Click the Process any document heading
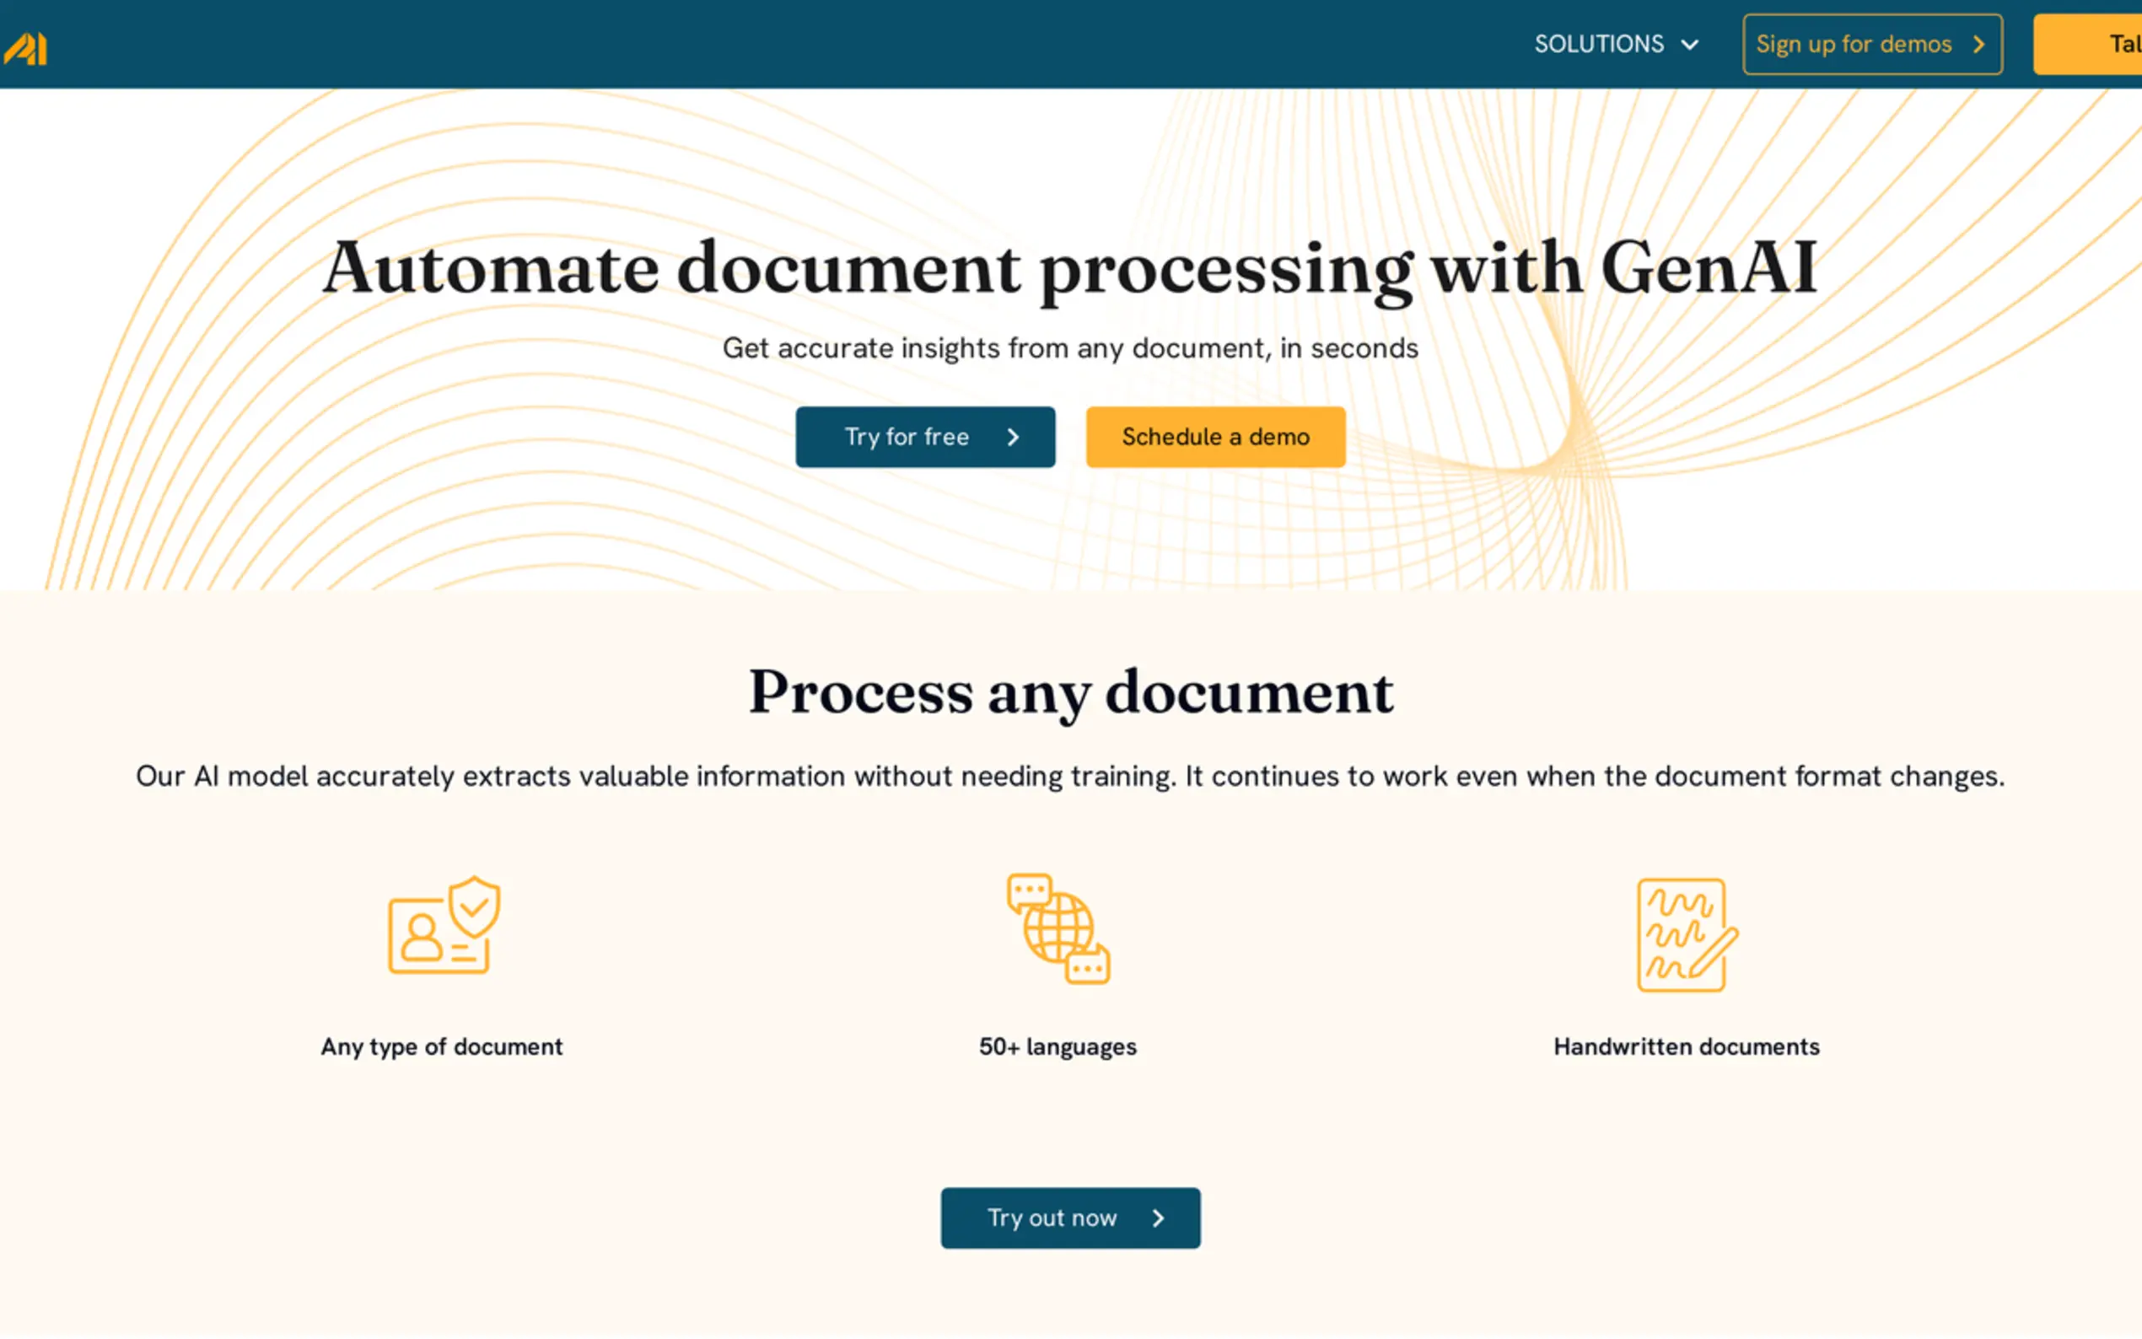2142x1339 pixels. [1070, 691]
